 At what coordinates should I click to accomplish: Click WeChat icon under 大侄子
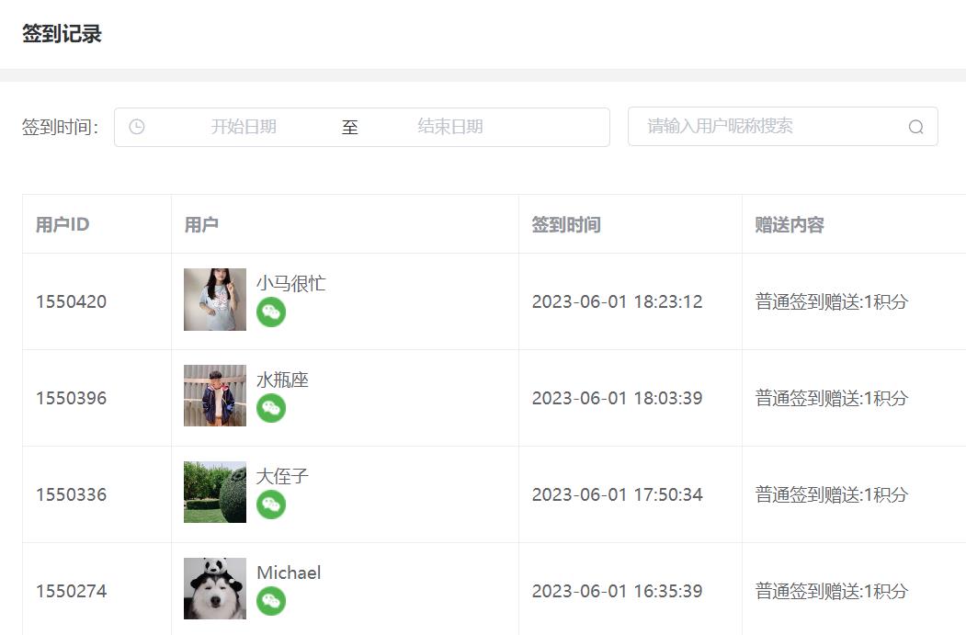pyautogui.click(x=271, y=505)
